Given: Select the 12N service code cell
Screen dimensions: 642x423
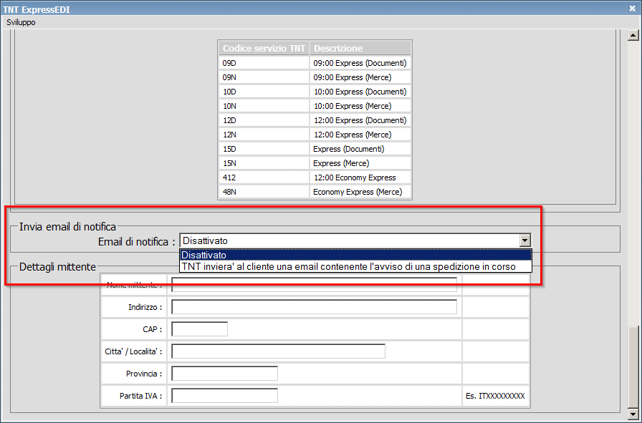Looking at the screenshot, I should click(264, 135).
